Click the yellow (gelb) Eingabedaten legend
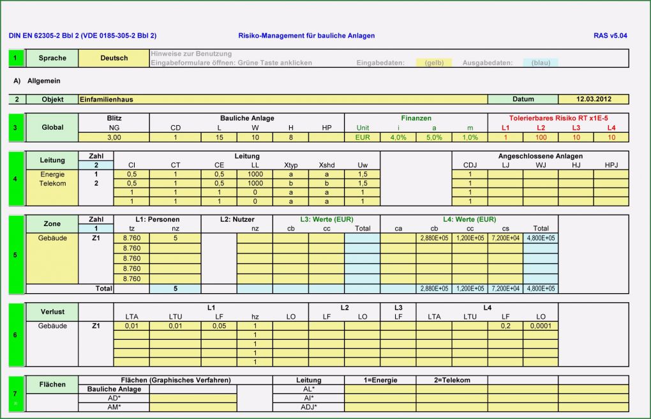 pos(434,63)
